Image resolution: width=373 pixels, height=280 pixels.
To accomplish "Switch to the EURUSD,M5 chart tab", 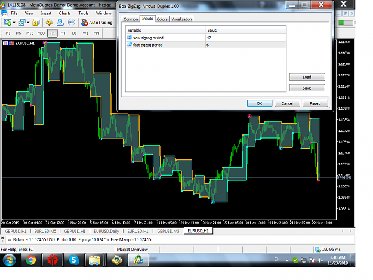I will coord(45,231).
